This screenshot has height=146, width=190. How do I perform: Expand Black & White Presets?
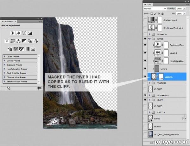coord(4,73)
